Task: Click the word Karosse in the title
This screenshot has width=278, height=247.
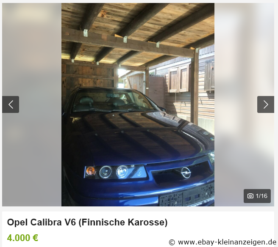Action: (x=147, y=222)
